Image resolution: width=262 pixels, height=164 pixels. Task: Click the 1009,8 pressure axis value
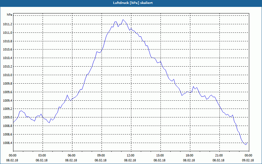[x=8, y=84]
